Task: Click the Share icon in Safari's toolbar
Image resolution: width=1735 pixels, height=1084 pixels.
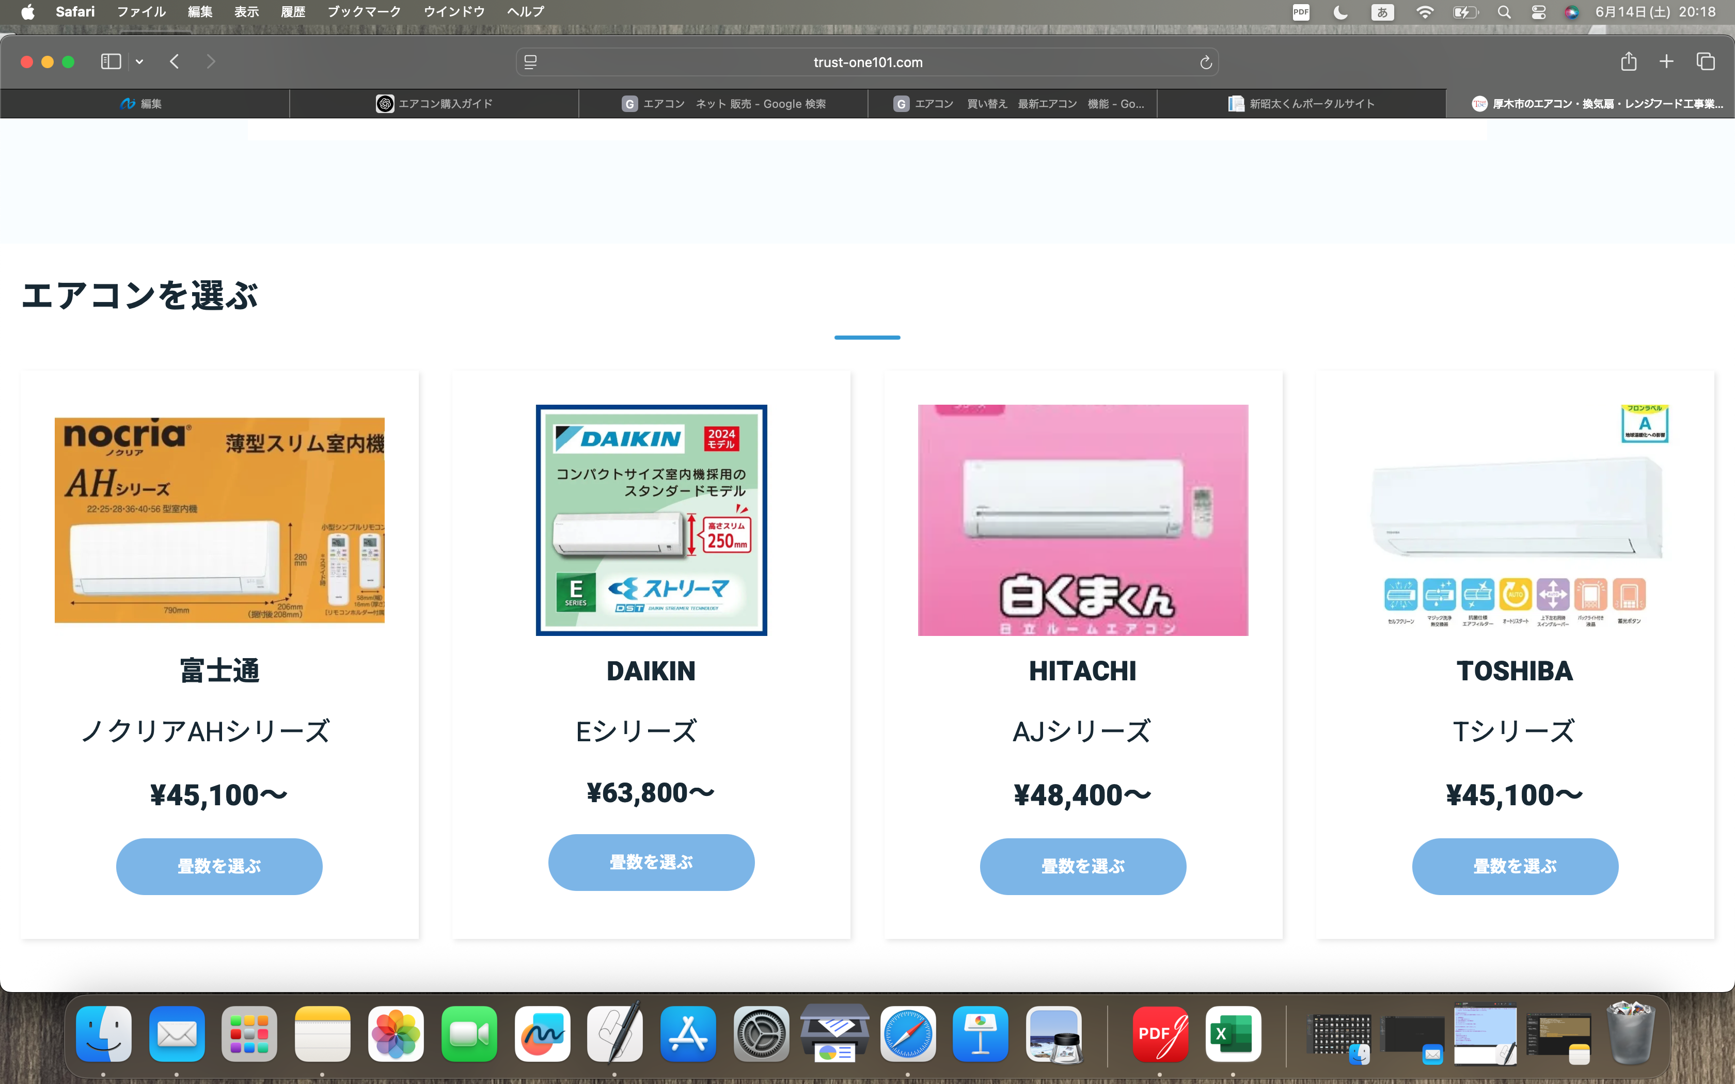Action: [x=1629, y=61]
